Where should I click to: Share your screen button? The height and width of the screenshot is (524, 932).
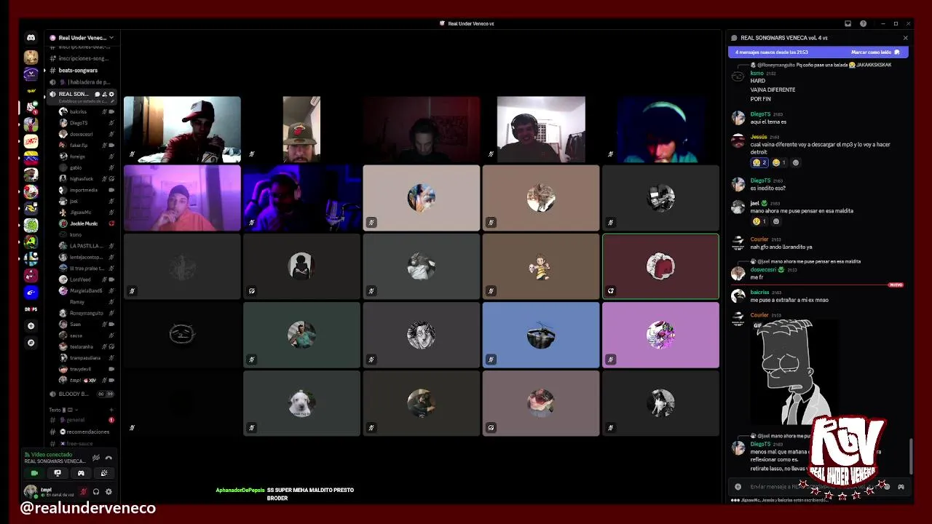(x=58, y=473)
